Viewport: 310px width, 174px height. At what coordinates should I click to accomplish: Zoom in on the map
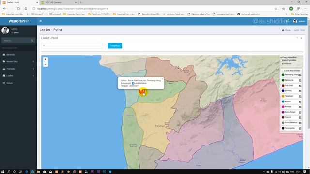[46, 59]
